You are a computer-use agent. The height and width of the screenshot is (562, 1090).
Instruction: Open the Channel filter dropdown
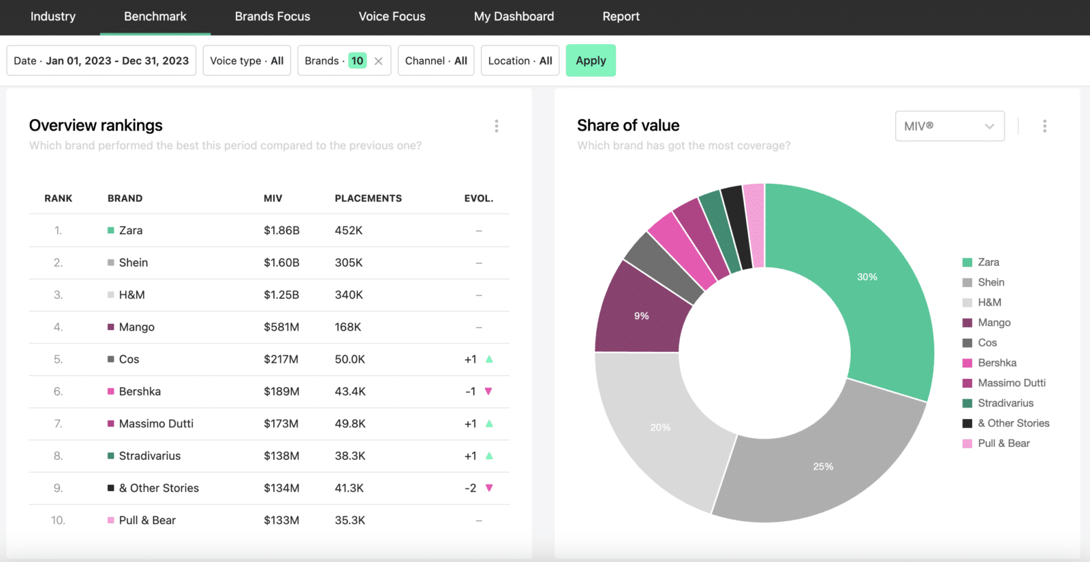435,61
